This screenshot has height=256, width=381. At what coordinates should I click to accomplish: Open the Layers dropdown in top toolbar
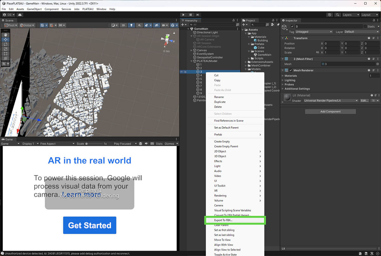click(x=351, y=15)
